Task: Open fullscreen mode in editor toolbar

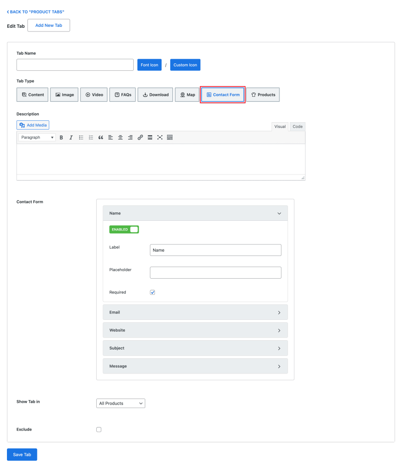Action: pos(160,137)
